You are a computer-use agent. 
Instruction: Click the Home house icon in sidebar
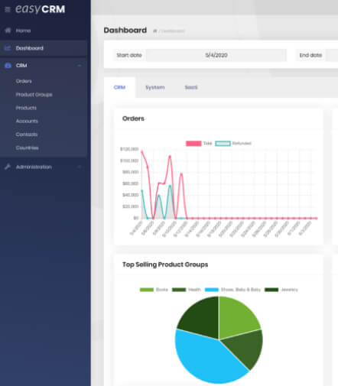(x=8, y=31)
